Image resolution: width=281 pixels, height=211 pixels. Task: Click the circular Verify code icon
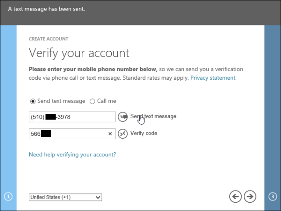123,134
